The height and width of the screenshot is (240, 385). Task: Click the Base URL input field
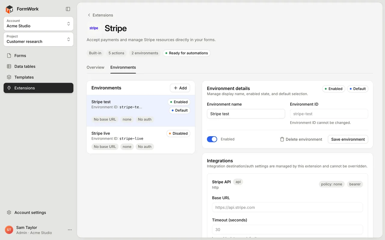coord(288,207)
